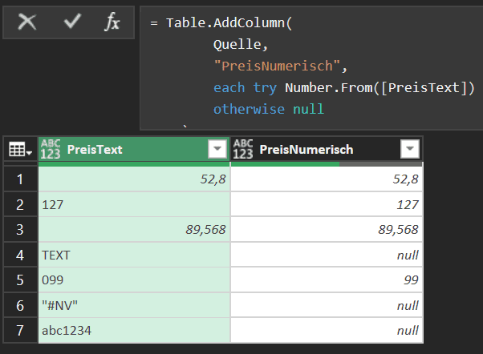Open PreisNumerisch column filter dropdown
The height and width of the screenshot is (354, 483).
(x=409, y=150)
